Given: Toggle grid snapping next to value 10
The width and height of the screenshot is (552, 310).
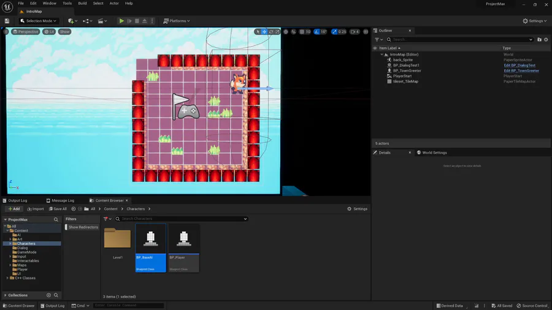Looking at the screenshot, I should click(302, 32).
